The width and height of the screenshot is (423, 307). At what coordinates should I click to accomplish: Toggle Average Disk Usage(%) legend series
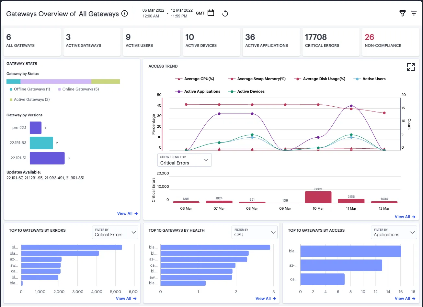pyautogui.click(x=320, y=79)
